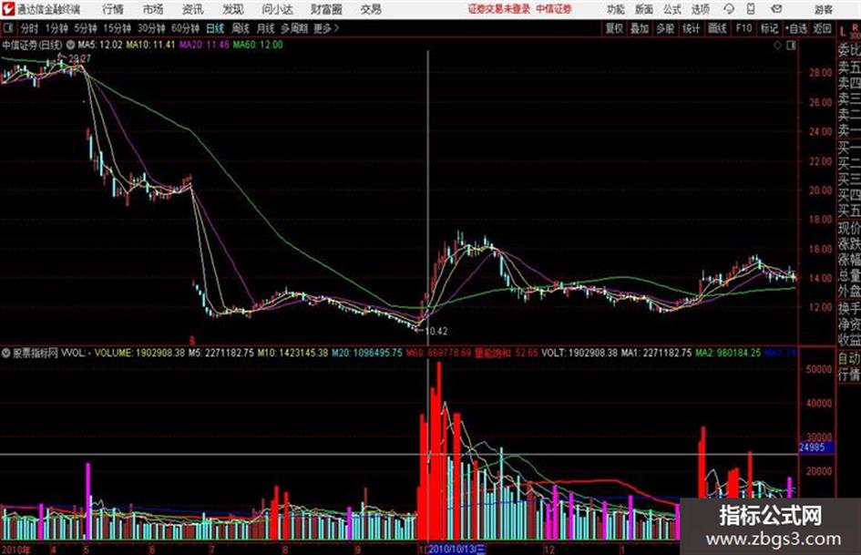The height and width of the screenshot is (555, 861).
Task: Open the 选项 menu
Action: tap(700, 9)
